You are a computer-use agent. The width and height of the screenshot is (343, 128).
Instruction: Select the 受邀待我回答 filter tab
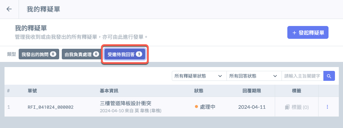tap(125, 54)
